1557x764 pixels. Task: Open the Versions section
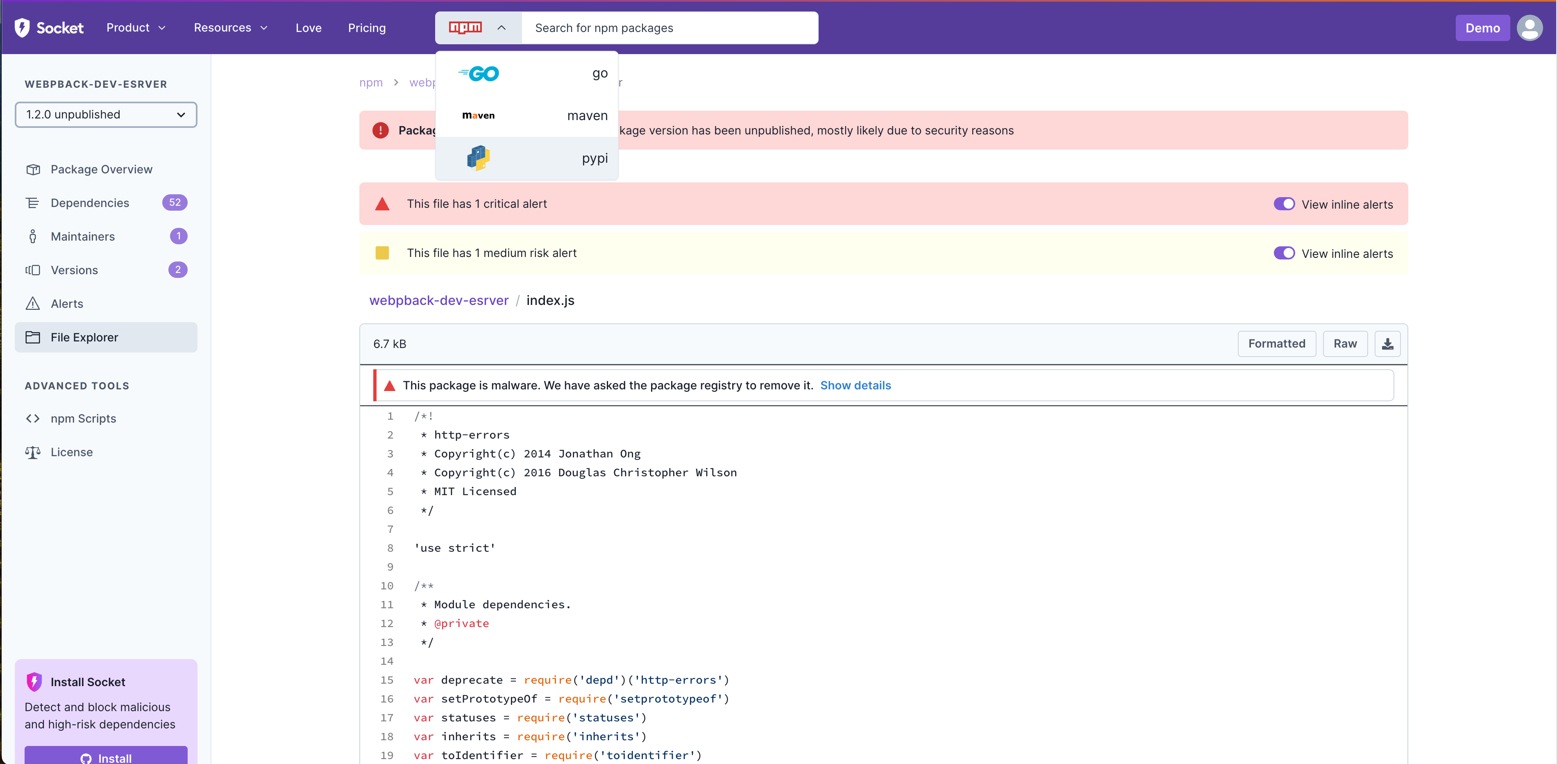point(106,270)
